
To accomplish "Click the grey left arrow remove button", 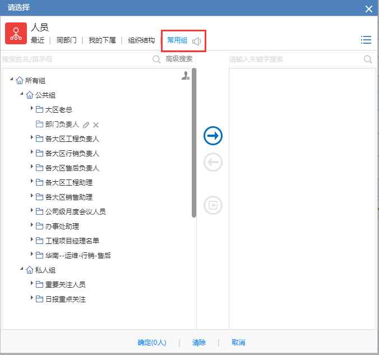I will [x=213, y=163].
